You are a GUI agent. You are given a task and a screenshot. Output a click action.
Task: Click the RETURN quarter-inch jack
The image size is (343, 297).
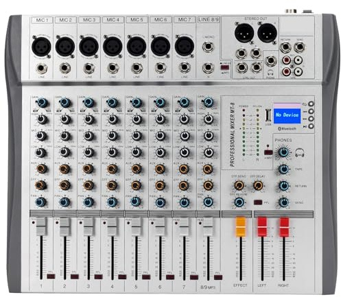[286, 47]
